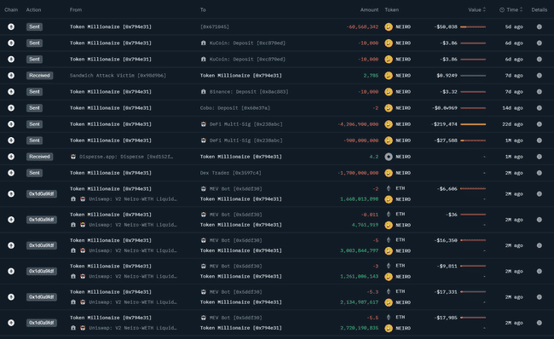Click NEIRO token icon in the -60,568,342 row

click(389, 27)
